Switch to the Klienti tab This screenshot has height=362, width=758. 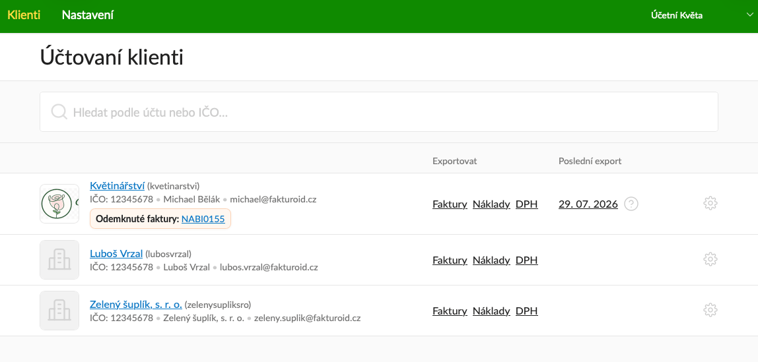click(x=24, y=15)
